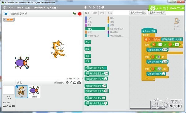This screenshot has height=113, width=186.
Task: Choose a new backdrop from the library
Action: coord(4,106)
